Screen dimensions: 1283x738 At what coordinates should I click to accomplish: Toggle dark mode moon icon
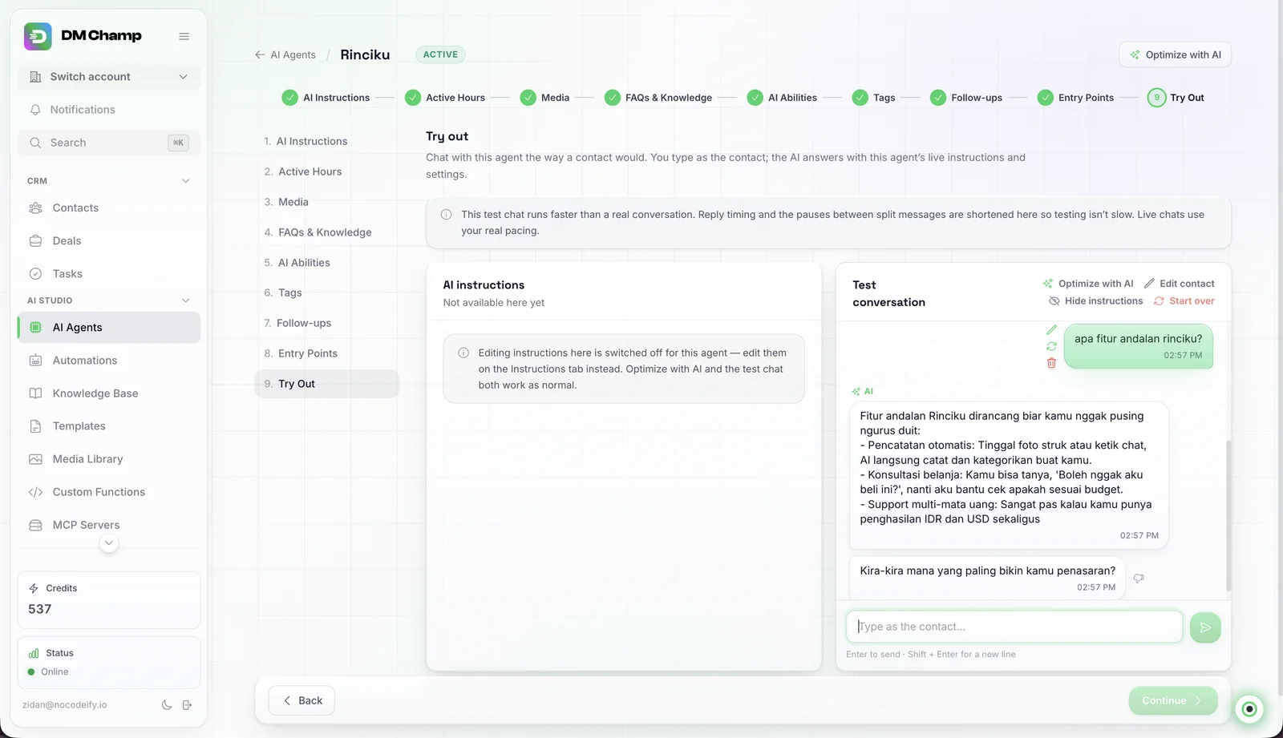[x=167, y=705]
